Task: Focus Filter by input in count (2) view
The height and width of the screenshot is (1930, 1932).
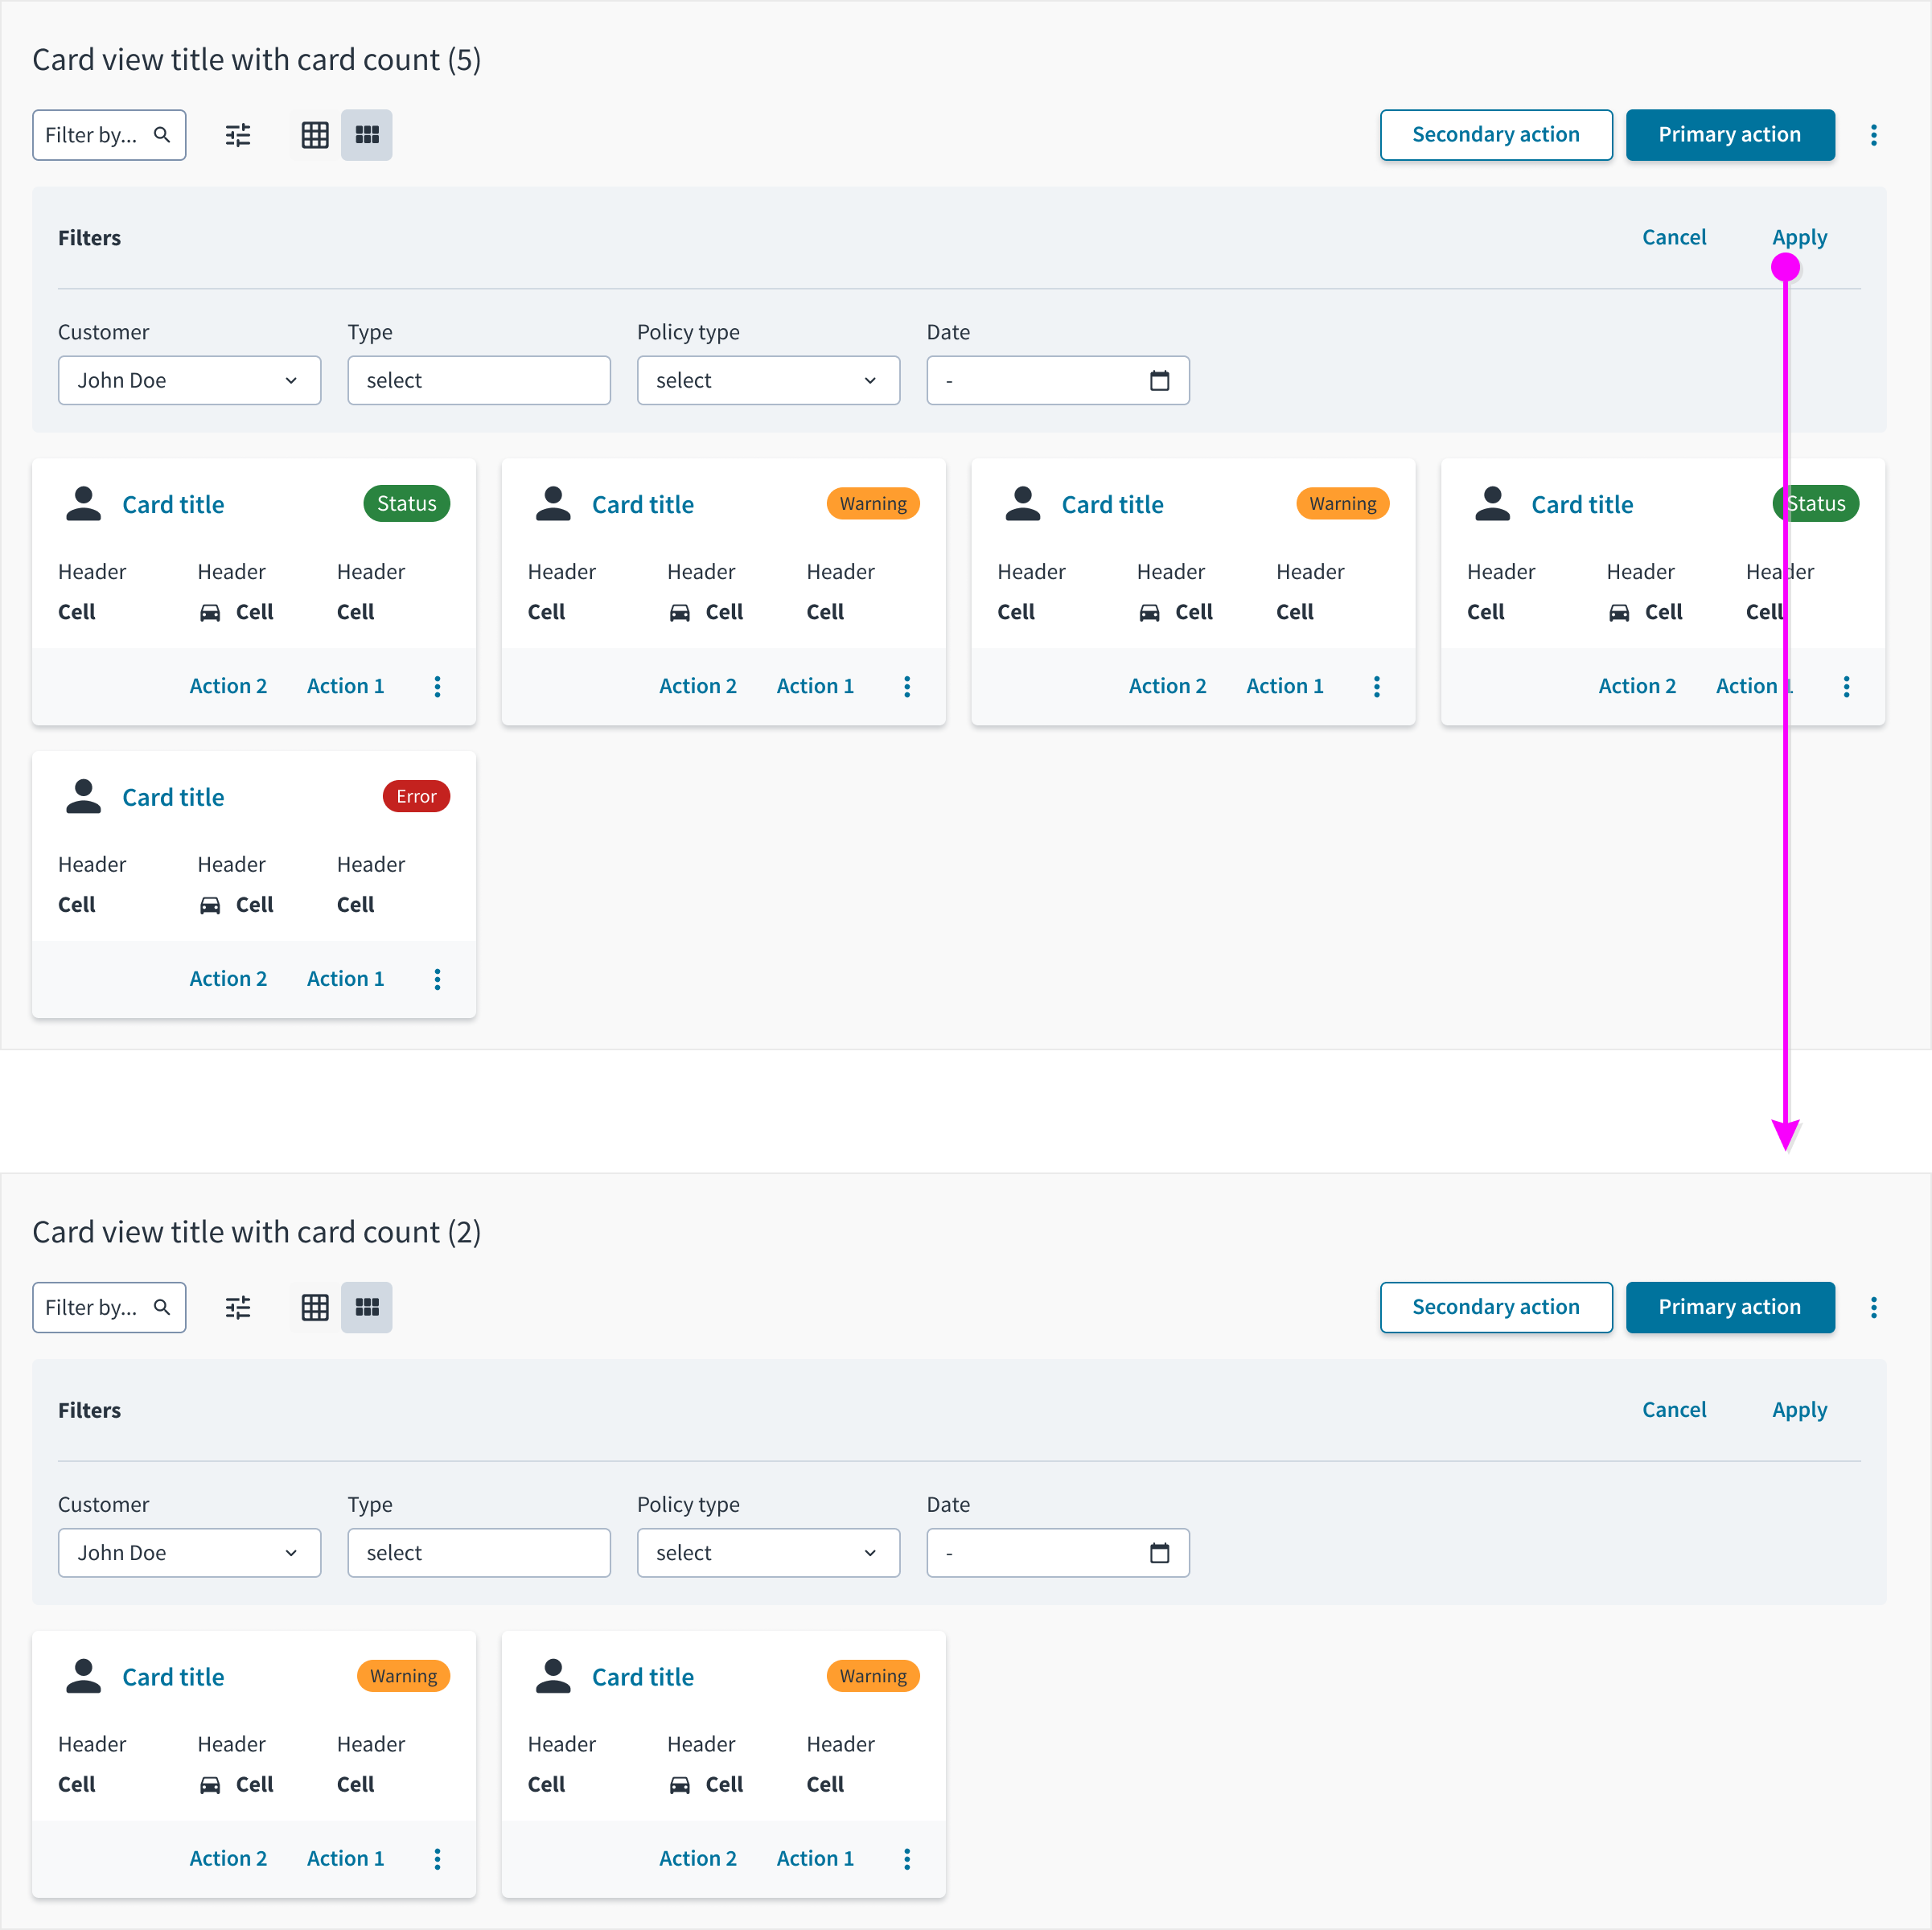Action: coord(109,1307)
